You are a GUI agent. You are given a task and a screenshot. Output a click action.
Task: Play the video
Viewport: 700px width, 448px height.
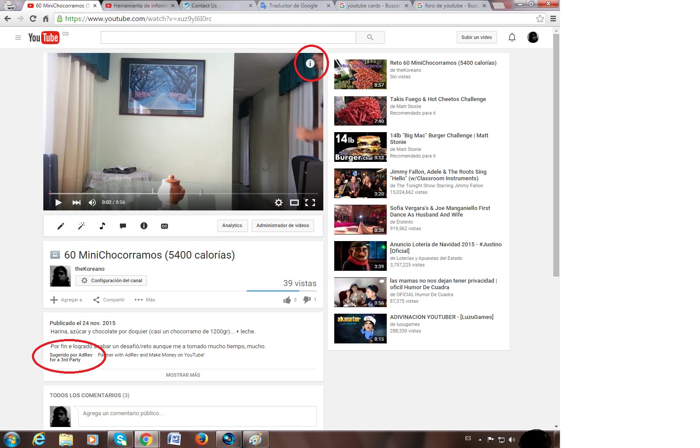(59, 203)
